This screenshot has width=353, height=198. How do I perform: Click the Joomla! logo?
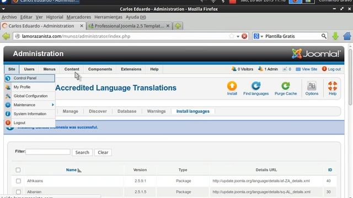(x=316, y=54)
